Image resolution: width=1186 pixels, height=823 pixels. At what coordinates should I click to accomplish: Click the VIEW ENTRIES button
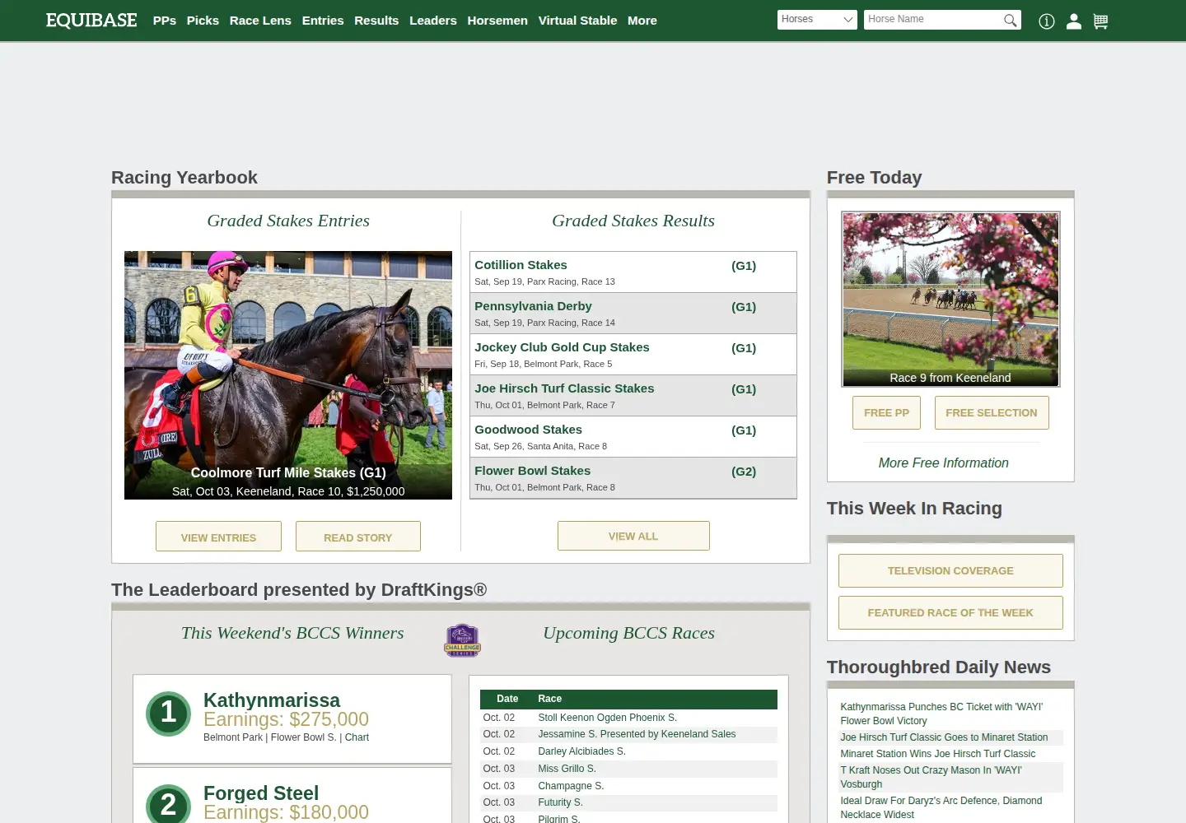point(218,537)
